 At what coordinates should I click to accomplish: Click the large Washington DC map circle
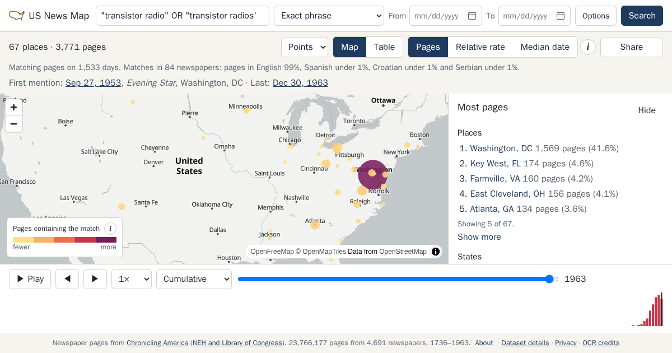pos(372,174)
